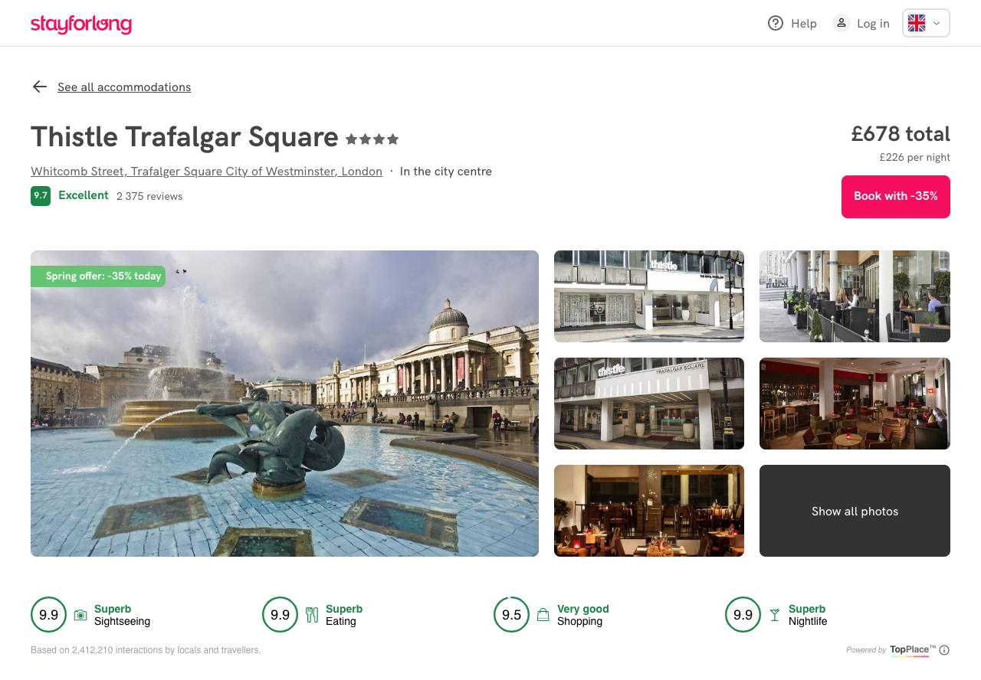981x680 pixels.
Task: Click the 2,412,210 interactions footnote text
Action: pos(146,650)
